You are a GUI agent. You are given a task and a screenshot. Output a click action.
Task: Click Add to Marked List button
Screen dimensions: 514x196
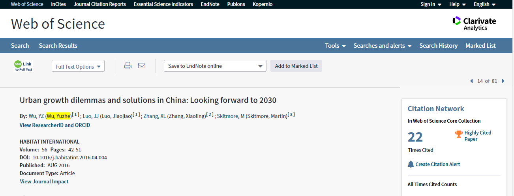click(x=296, y=66)
